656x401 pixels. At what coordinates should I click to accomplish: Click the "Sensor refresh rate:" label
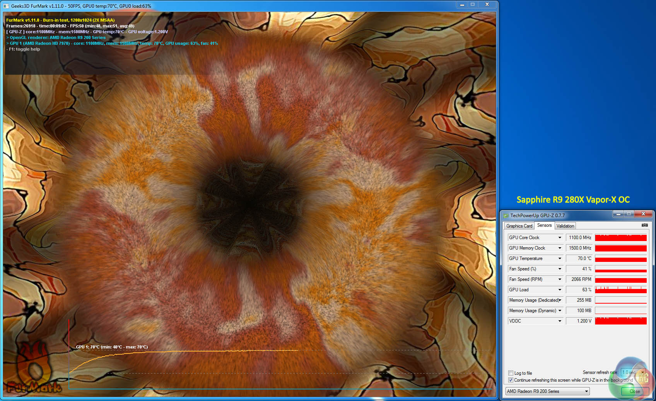[600, 372]
